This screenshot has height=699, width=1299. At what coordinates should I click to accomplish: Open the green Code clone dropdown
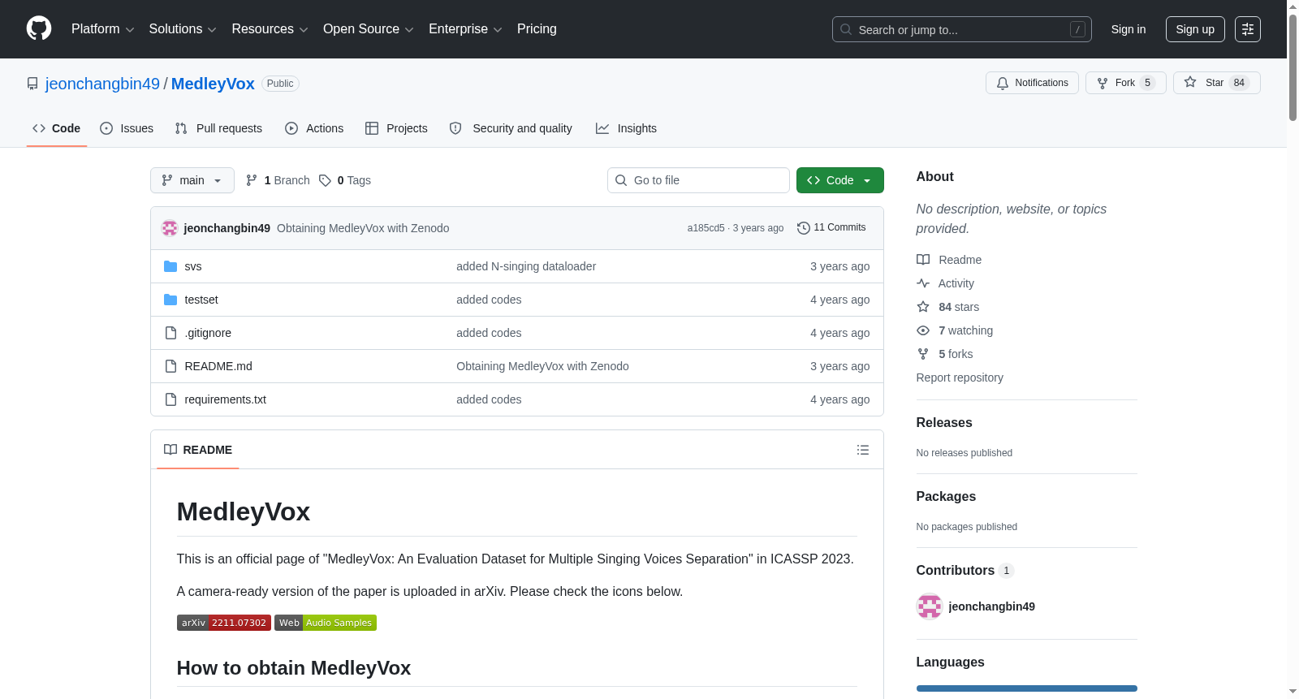coord(840,180)
